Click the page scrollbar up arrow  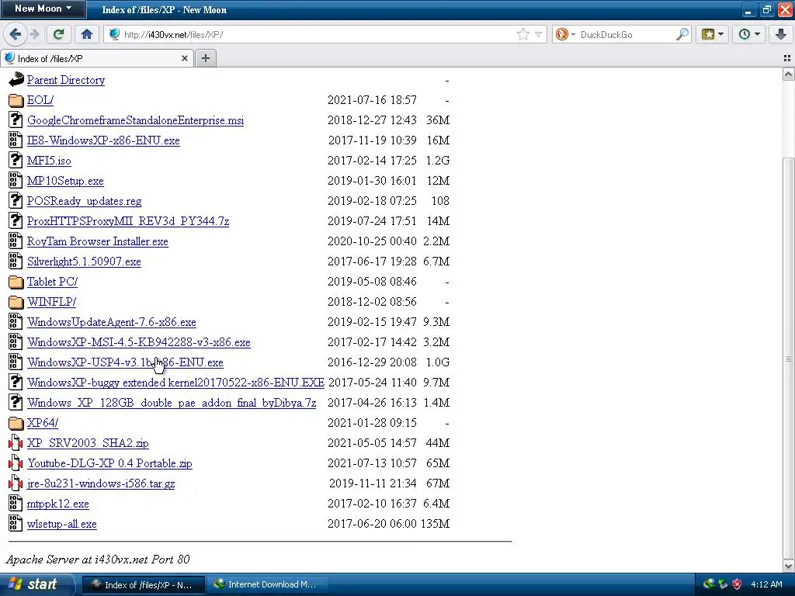(x=788, y=75)
